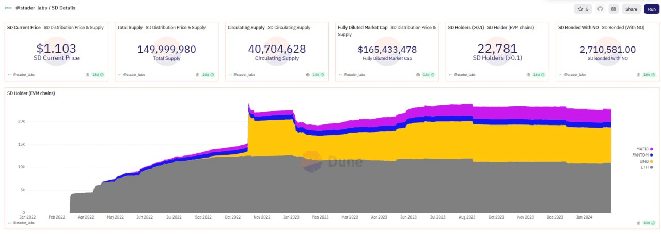Click camera icon on Fully Diluted Market Cap card
The height and width of the screenshot is (234, 661).
click(418, 75)
